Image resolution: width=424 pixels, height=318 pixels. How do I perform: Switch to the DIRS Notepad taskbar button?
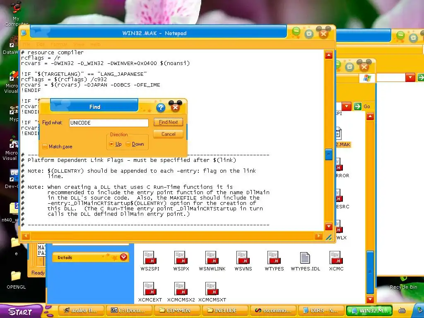[x=320, y=311]
